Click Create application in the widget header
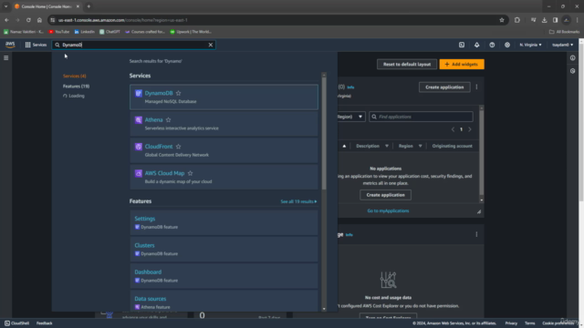This screenshot has height=328, width=584. (x=444, y=87)
